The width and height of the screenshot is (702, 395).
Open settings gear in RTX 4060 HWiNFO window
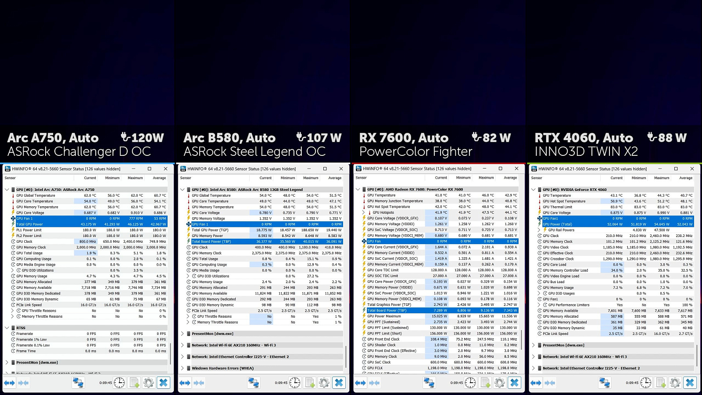click(x=675, y=383)
